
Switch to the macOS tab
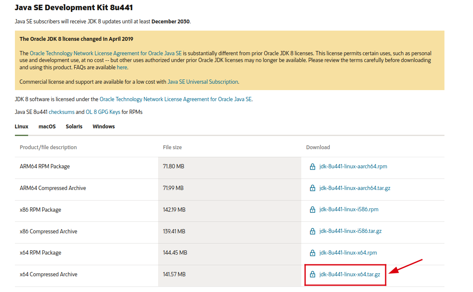[x=47, y=126]
